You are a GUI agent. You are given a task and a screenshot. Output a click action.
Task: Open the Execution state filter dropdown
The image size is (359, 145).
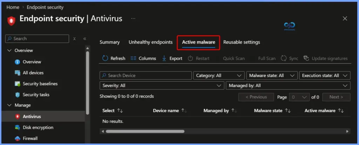coord(325,75)
